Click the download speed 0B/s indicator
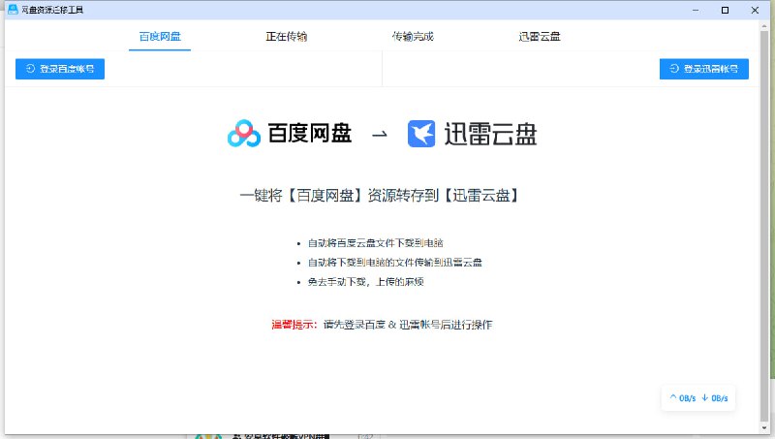775x439 pixels. pyautogui.click(x=715, y=398)
